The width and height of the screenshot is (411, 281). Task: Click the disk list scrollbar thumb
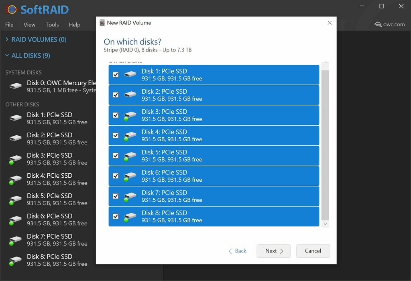[325, 145]
